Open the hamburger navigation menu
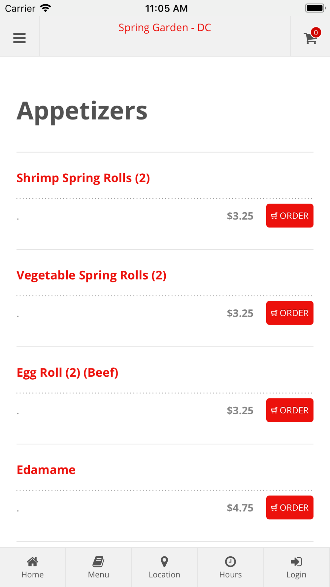 [x=19, y=38]
